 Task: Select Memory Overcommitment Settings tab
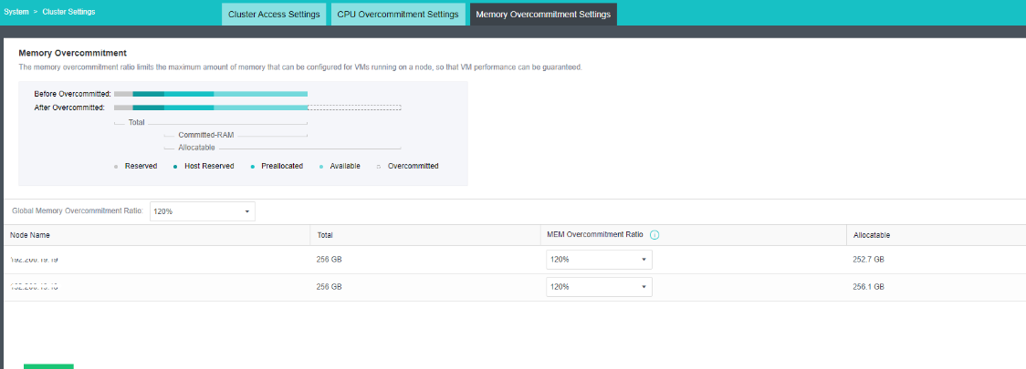tap(543, 15)
